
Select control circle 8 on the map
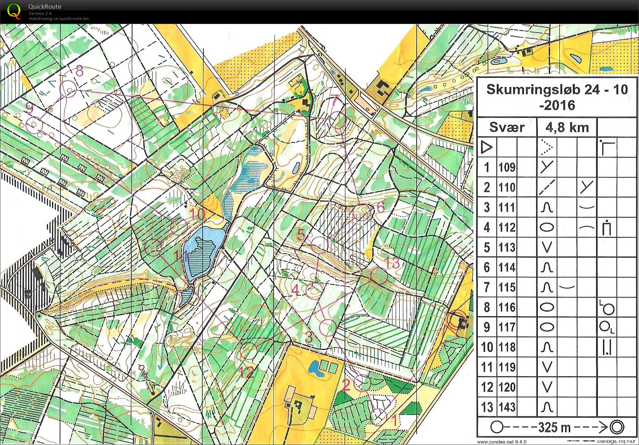click(x=68, y=88)
